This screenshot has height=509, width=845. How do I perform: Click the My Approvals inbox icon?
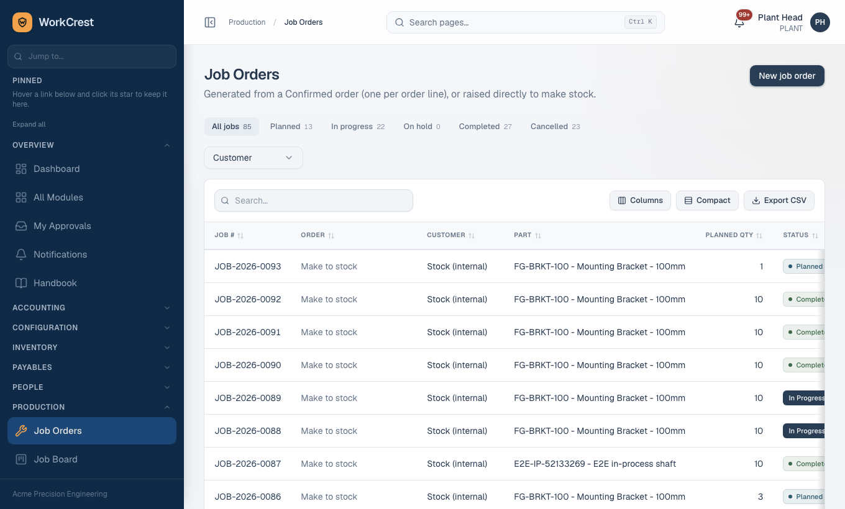pos(21,226)
